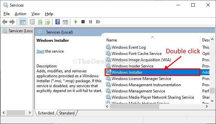Click services list horizontal scroll left arrow
216x124 pixels.
coord(107,106)
